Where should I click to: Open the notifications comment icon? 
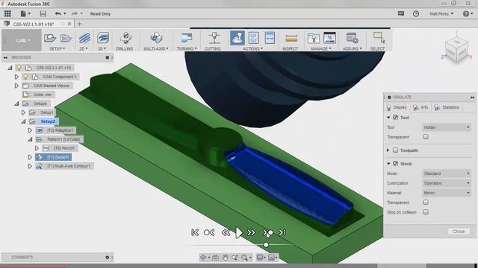point(401,13)
